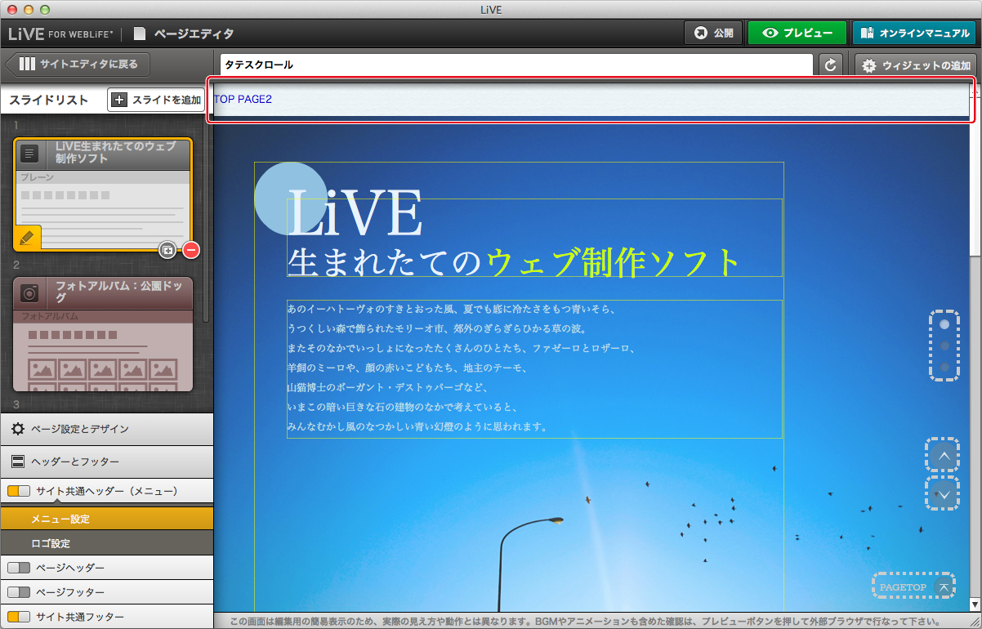
Task: Click the 生まれたてのウェブ制作ソフト subtitle text
Action: 515,262
